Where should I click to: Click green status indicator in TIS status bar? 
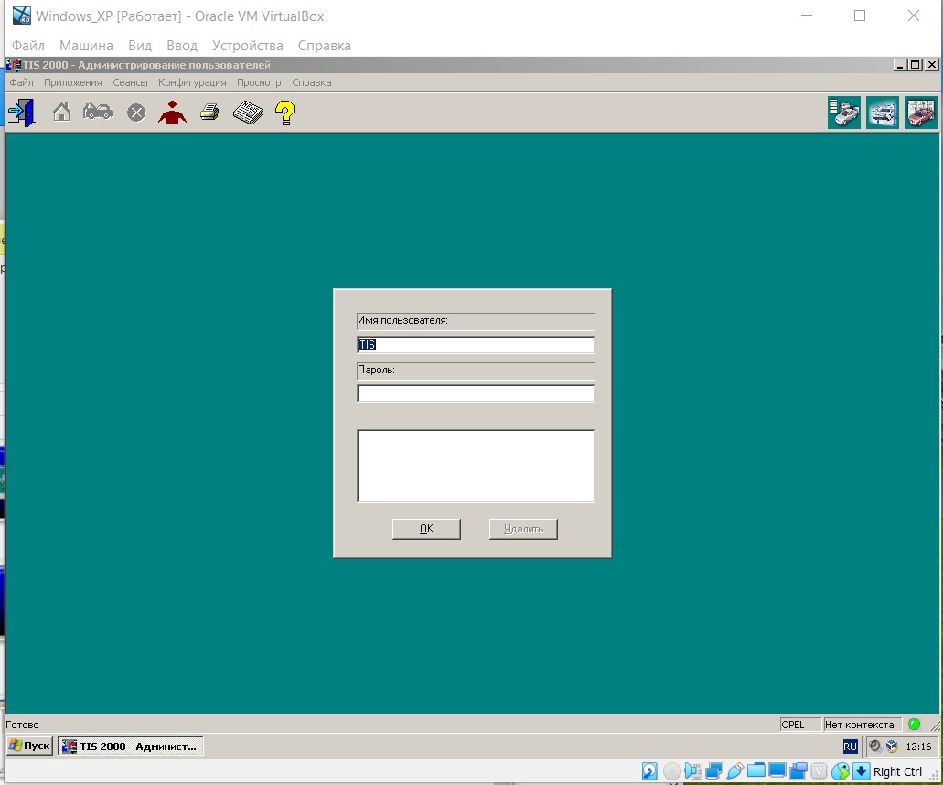click(914, 725)
